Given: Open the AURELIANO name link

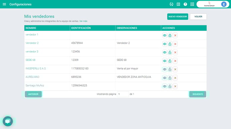Looking at the screenshot, I should coord(33,77).
